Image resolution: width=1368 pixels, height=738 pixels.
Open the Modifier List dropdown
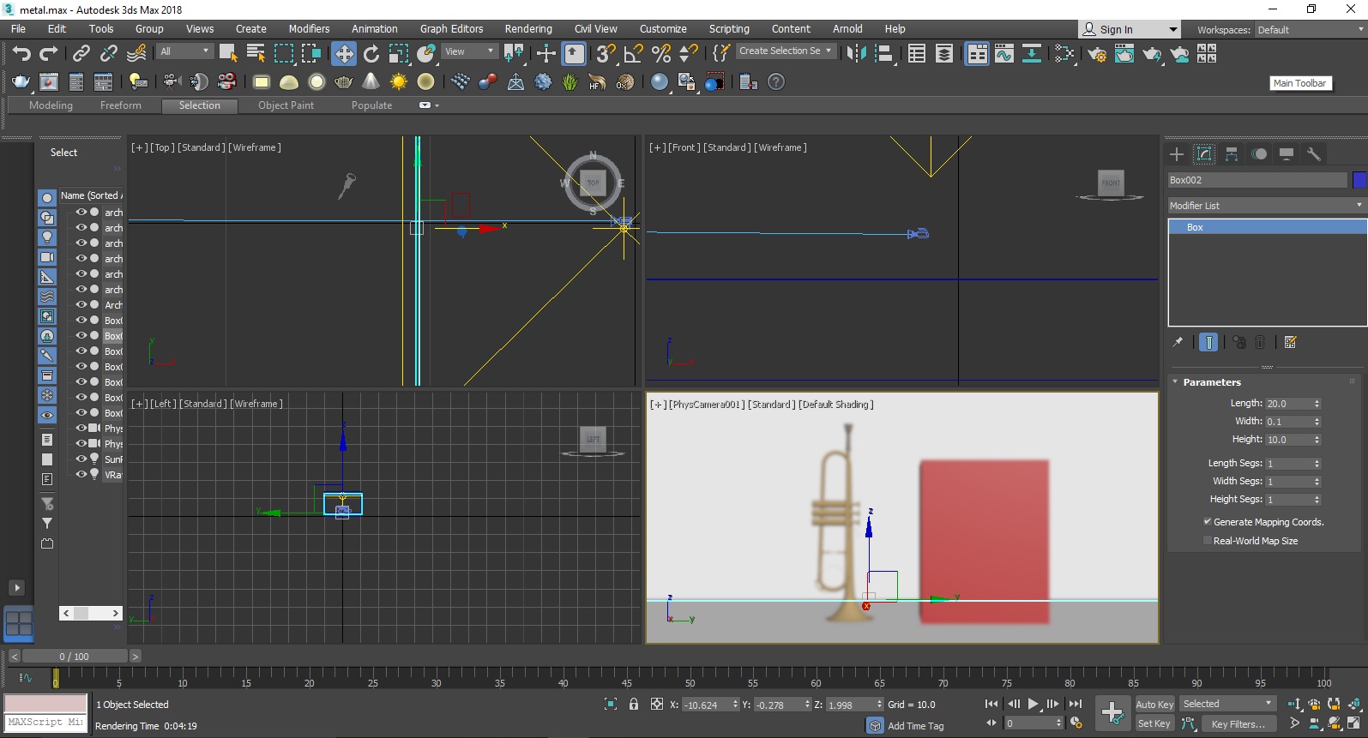tap(1266, 206)
